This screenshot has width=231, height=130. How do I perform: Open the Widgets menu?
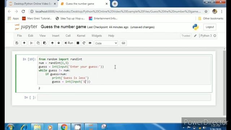(x=97, y=36)
